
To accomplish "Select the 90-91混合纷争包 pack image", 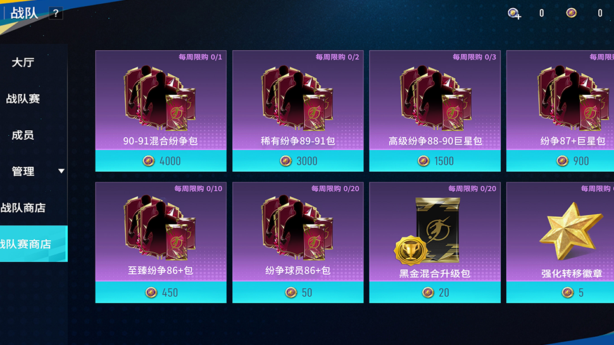I will 160,98.
